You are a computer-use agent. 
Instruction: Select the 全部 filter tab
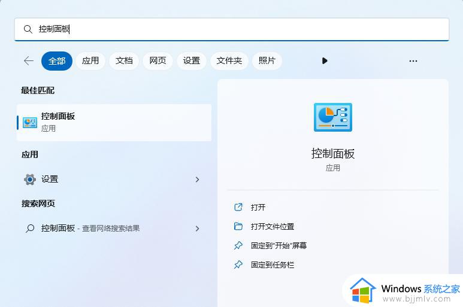tap(57, 61)
